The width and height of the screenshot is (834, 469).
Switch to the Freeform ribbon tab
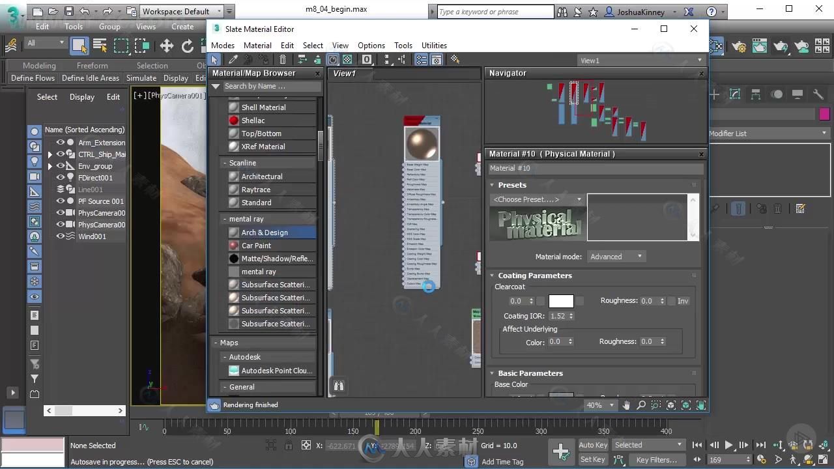coord(93,66)
